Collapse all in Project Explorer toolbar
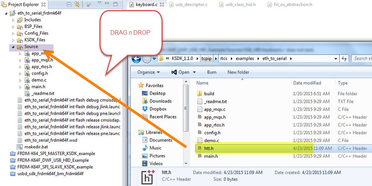Screen dimensions: 372x186 click(x=69, y=4)
